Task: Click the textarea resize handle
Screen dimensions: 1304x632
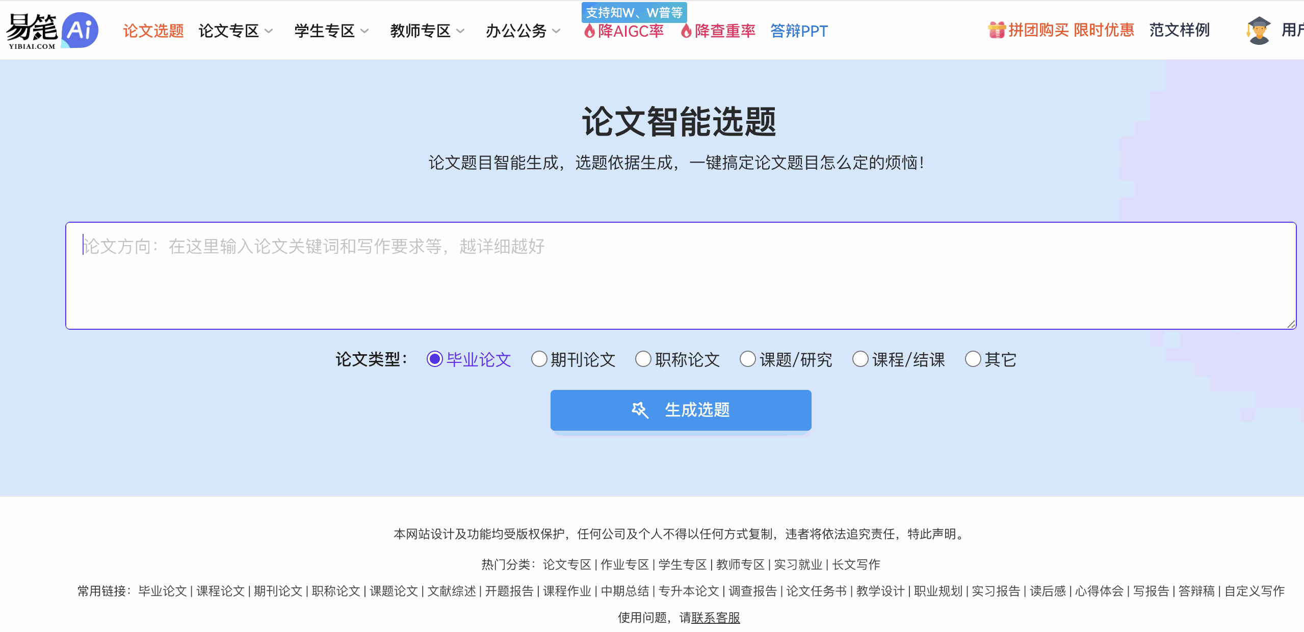Action: coord(1291,324)
